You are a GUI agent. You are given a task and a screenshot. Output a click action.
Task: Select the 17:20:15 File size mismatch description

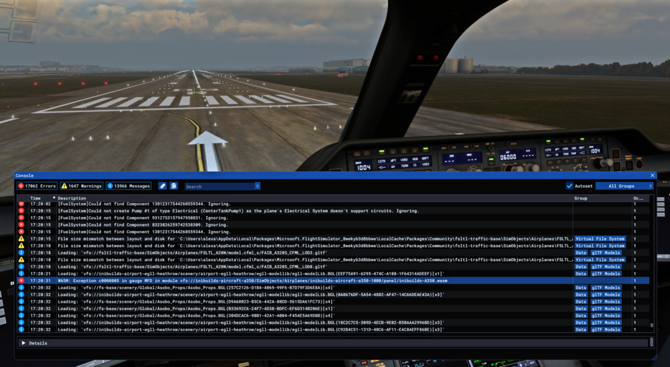315,239
